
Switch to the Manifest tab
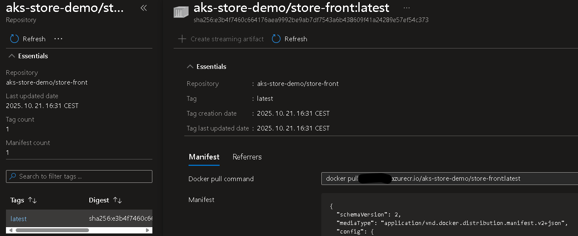coord(204,156)
